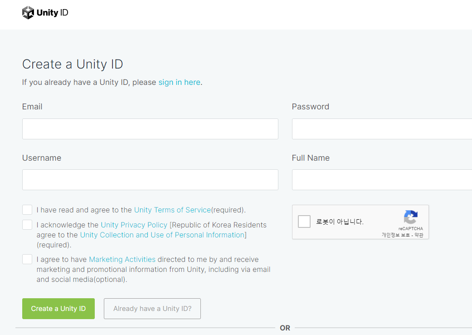
Task: Focus the Email input field
Action: click(150, 129)
